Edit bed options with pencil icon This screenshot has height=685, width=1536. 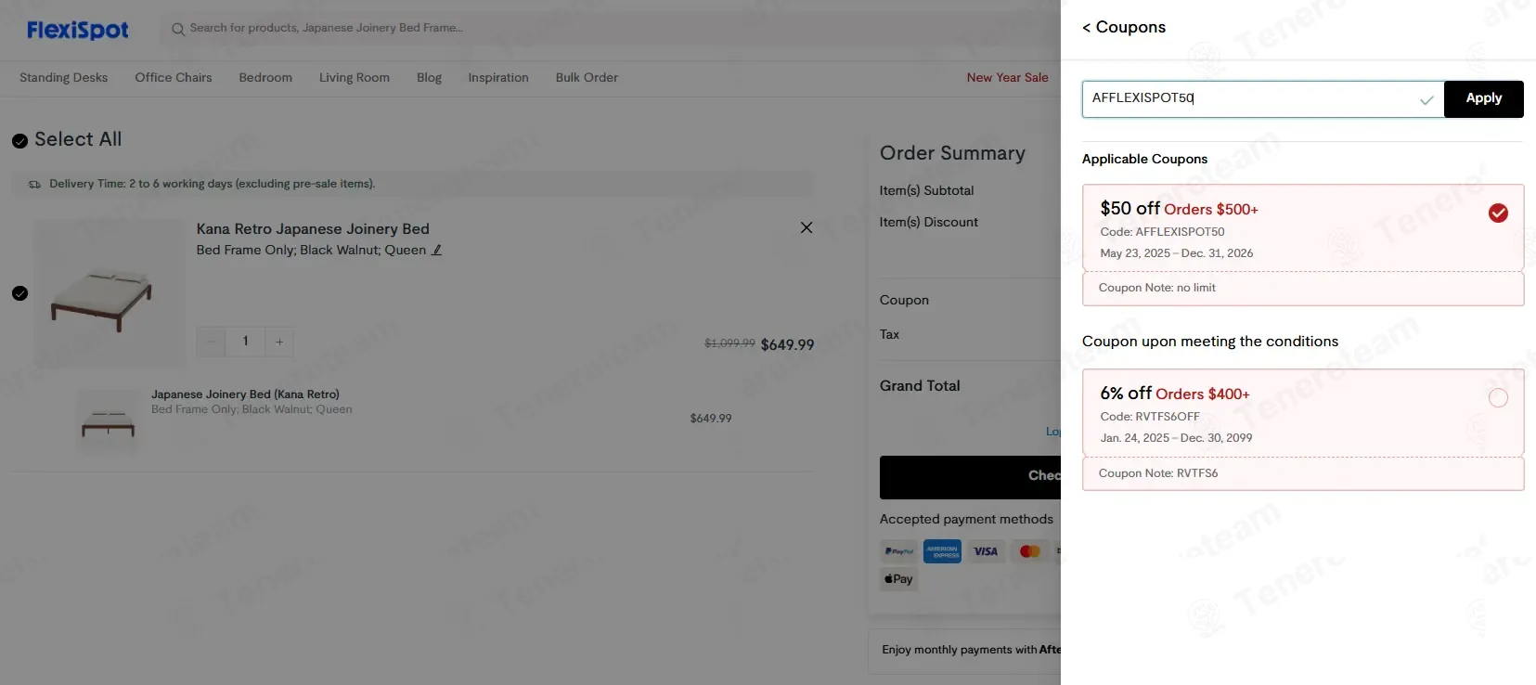[437, 250]
